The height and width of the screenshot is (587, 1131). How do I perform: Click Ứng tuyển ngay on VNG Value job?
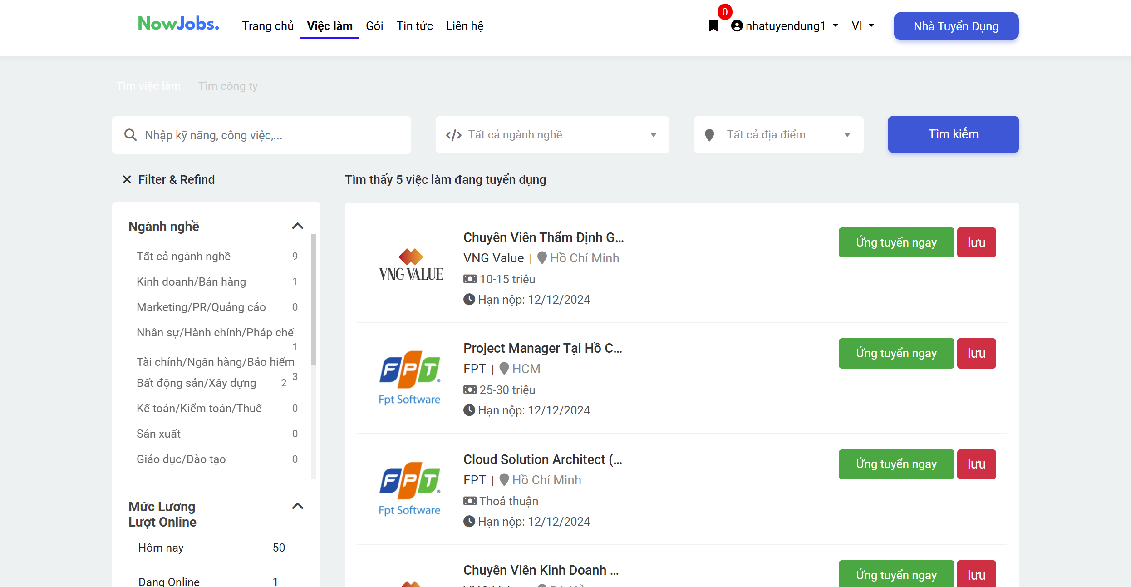(895, 242)
